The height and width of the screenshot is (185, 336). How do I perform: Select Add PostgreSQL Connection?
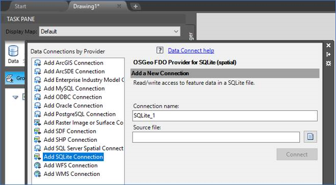coord(80,114)
